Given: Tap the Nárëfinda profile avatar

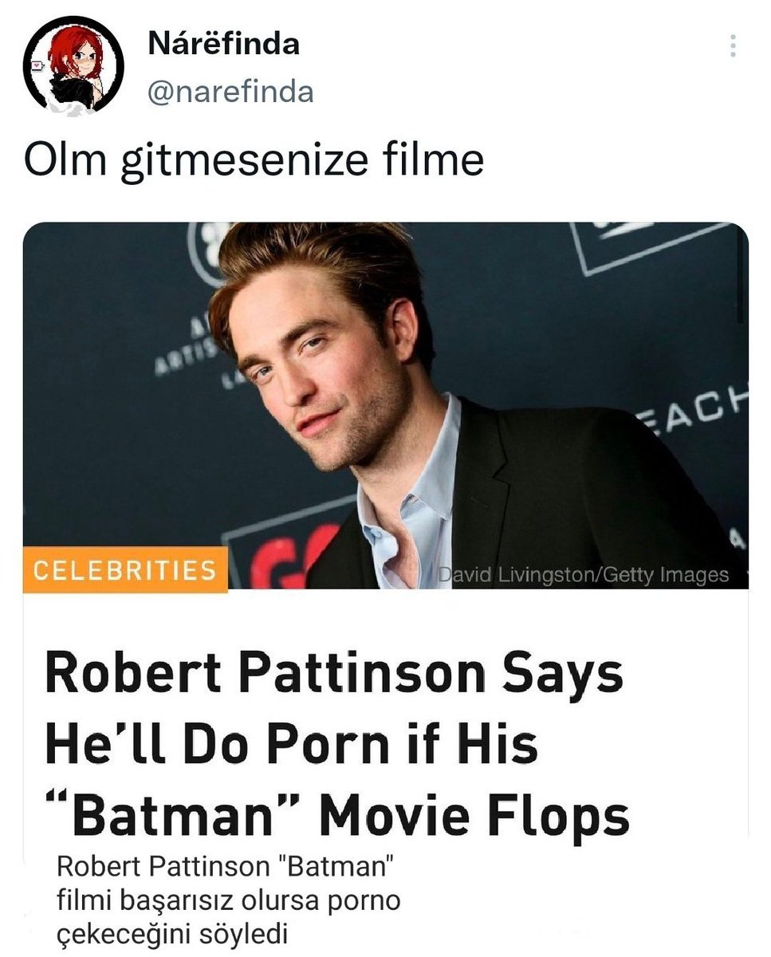Looking at the screenshot, I should tap(73, 66).
